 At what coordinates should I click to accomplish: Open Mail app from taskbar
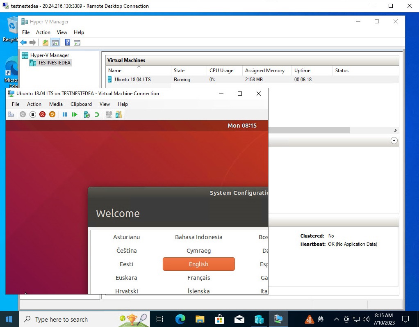(x=239, y=319)
